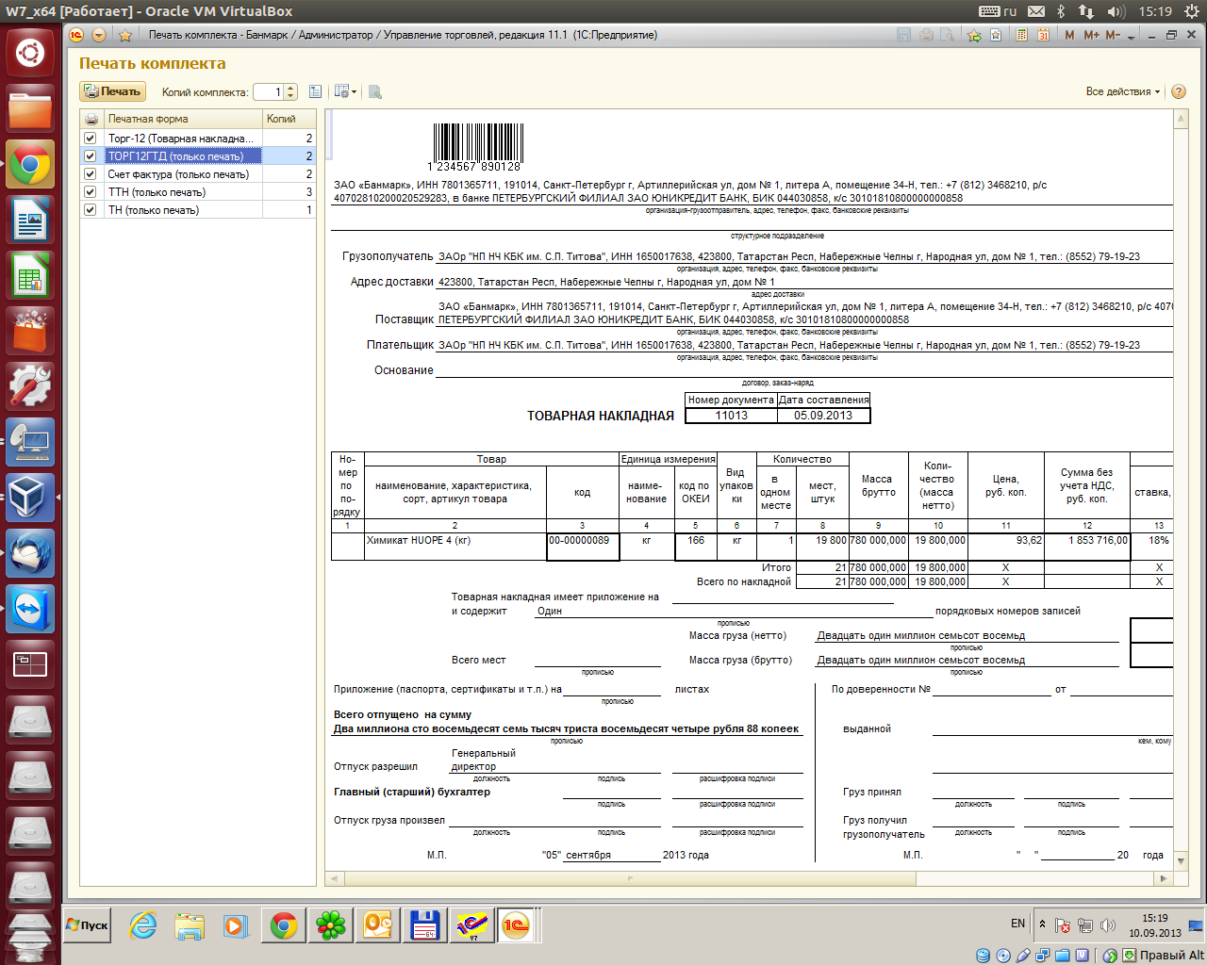Click the Химикат HUOPE 4 (кг) cell
This screenshot has width=1207, height=965.
[x=455, y=547]
